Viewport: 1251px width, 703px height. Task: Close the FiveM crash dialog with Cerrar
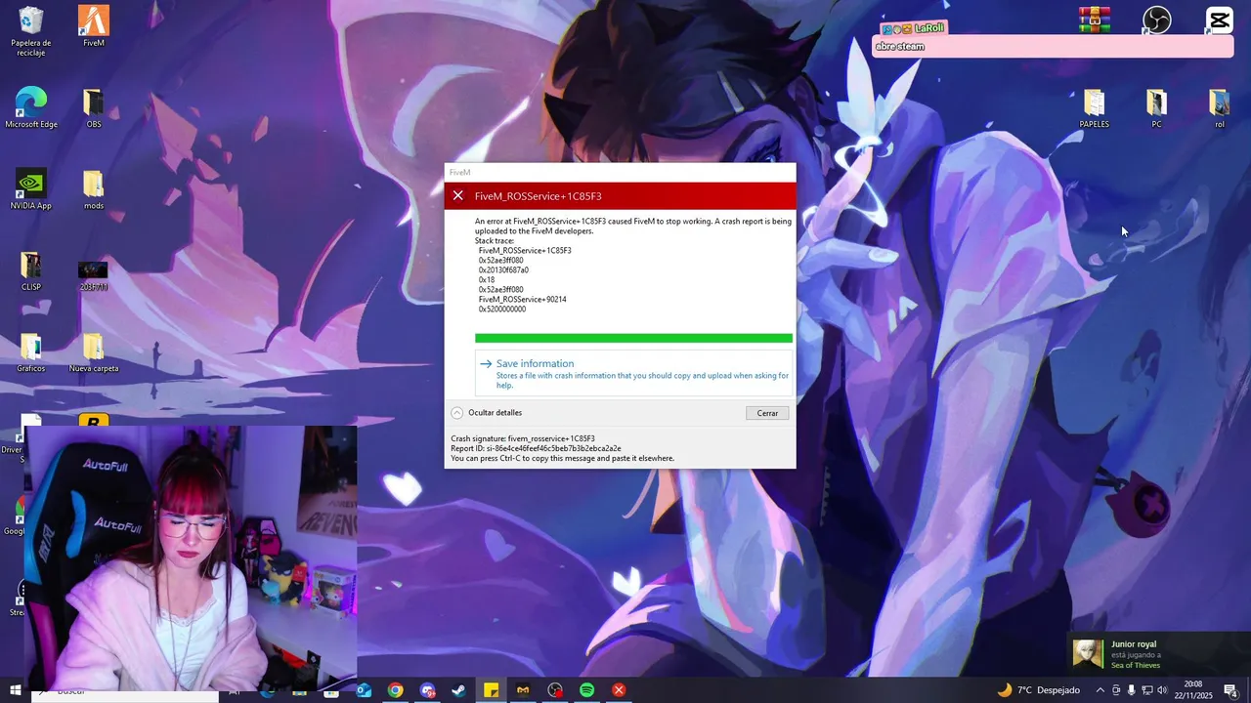tap(767, 413)
